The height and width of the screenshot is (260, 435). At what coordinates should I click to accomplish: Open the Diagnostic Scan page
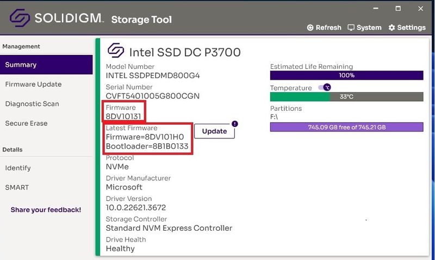pyautogui.click(x=32, y=104)
